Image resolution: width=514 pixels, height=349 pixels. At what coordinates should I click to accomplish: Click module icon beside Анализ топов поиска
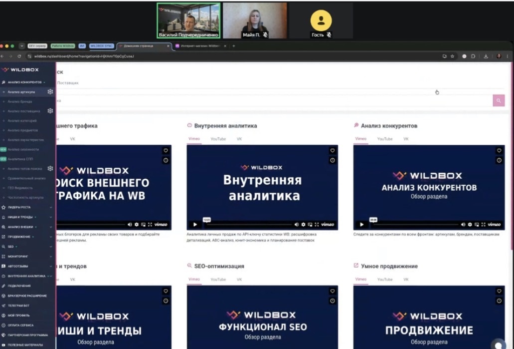pos(50,168)
